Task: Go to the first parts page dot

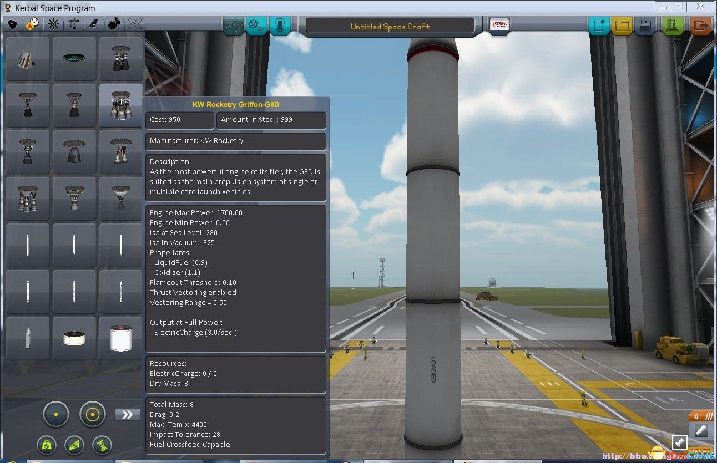Action: click(x=56, y=414)
